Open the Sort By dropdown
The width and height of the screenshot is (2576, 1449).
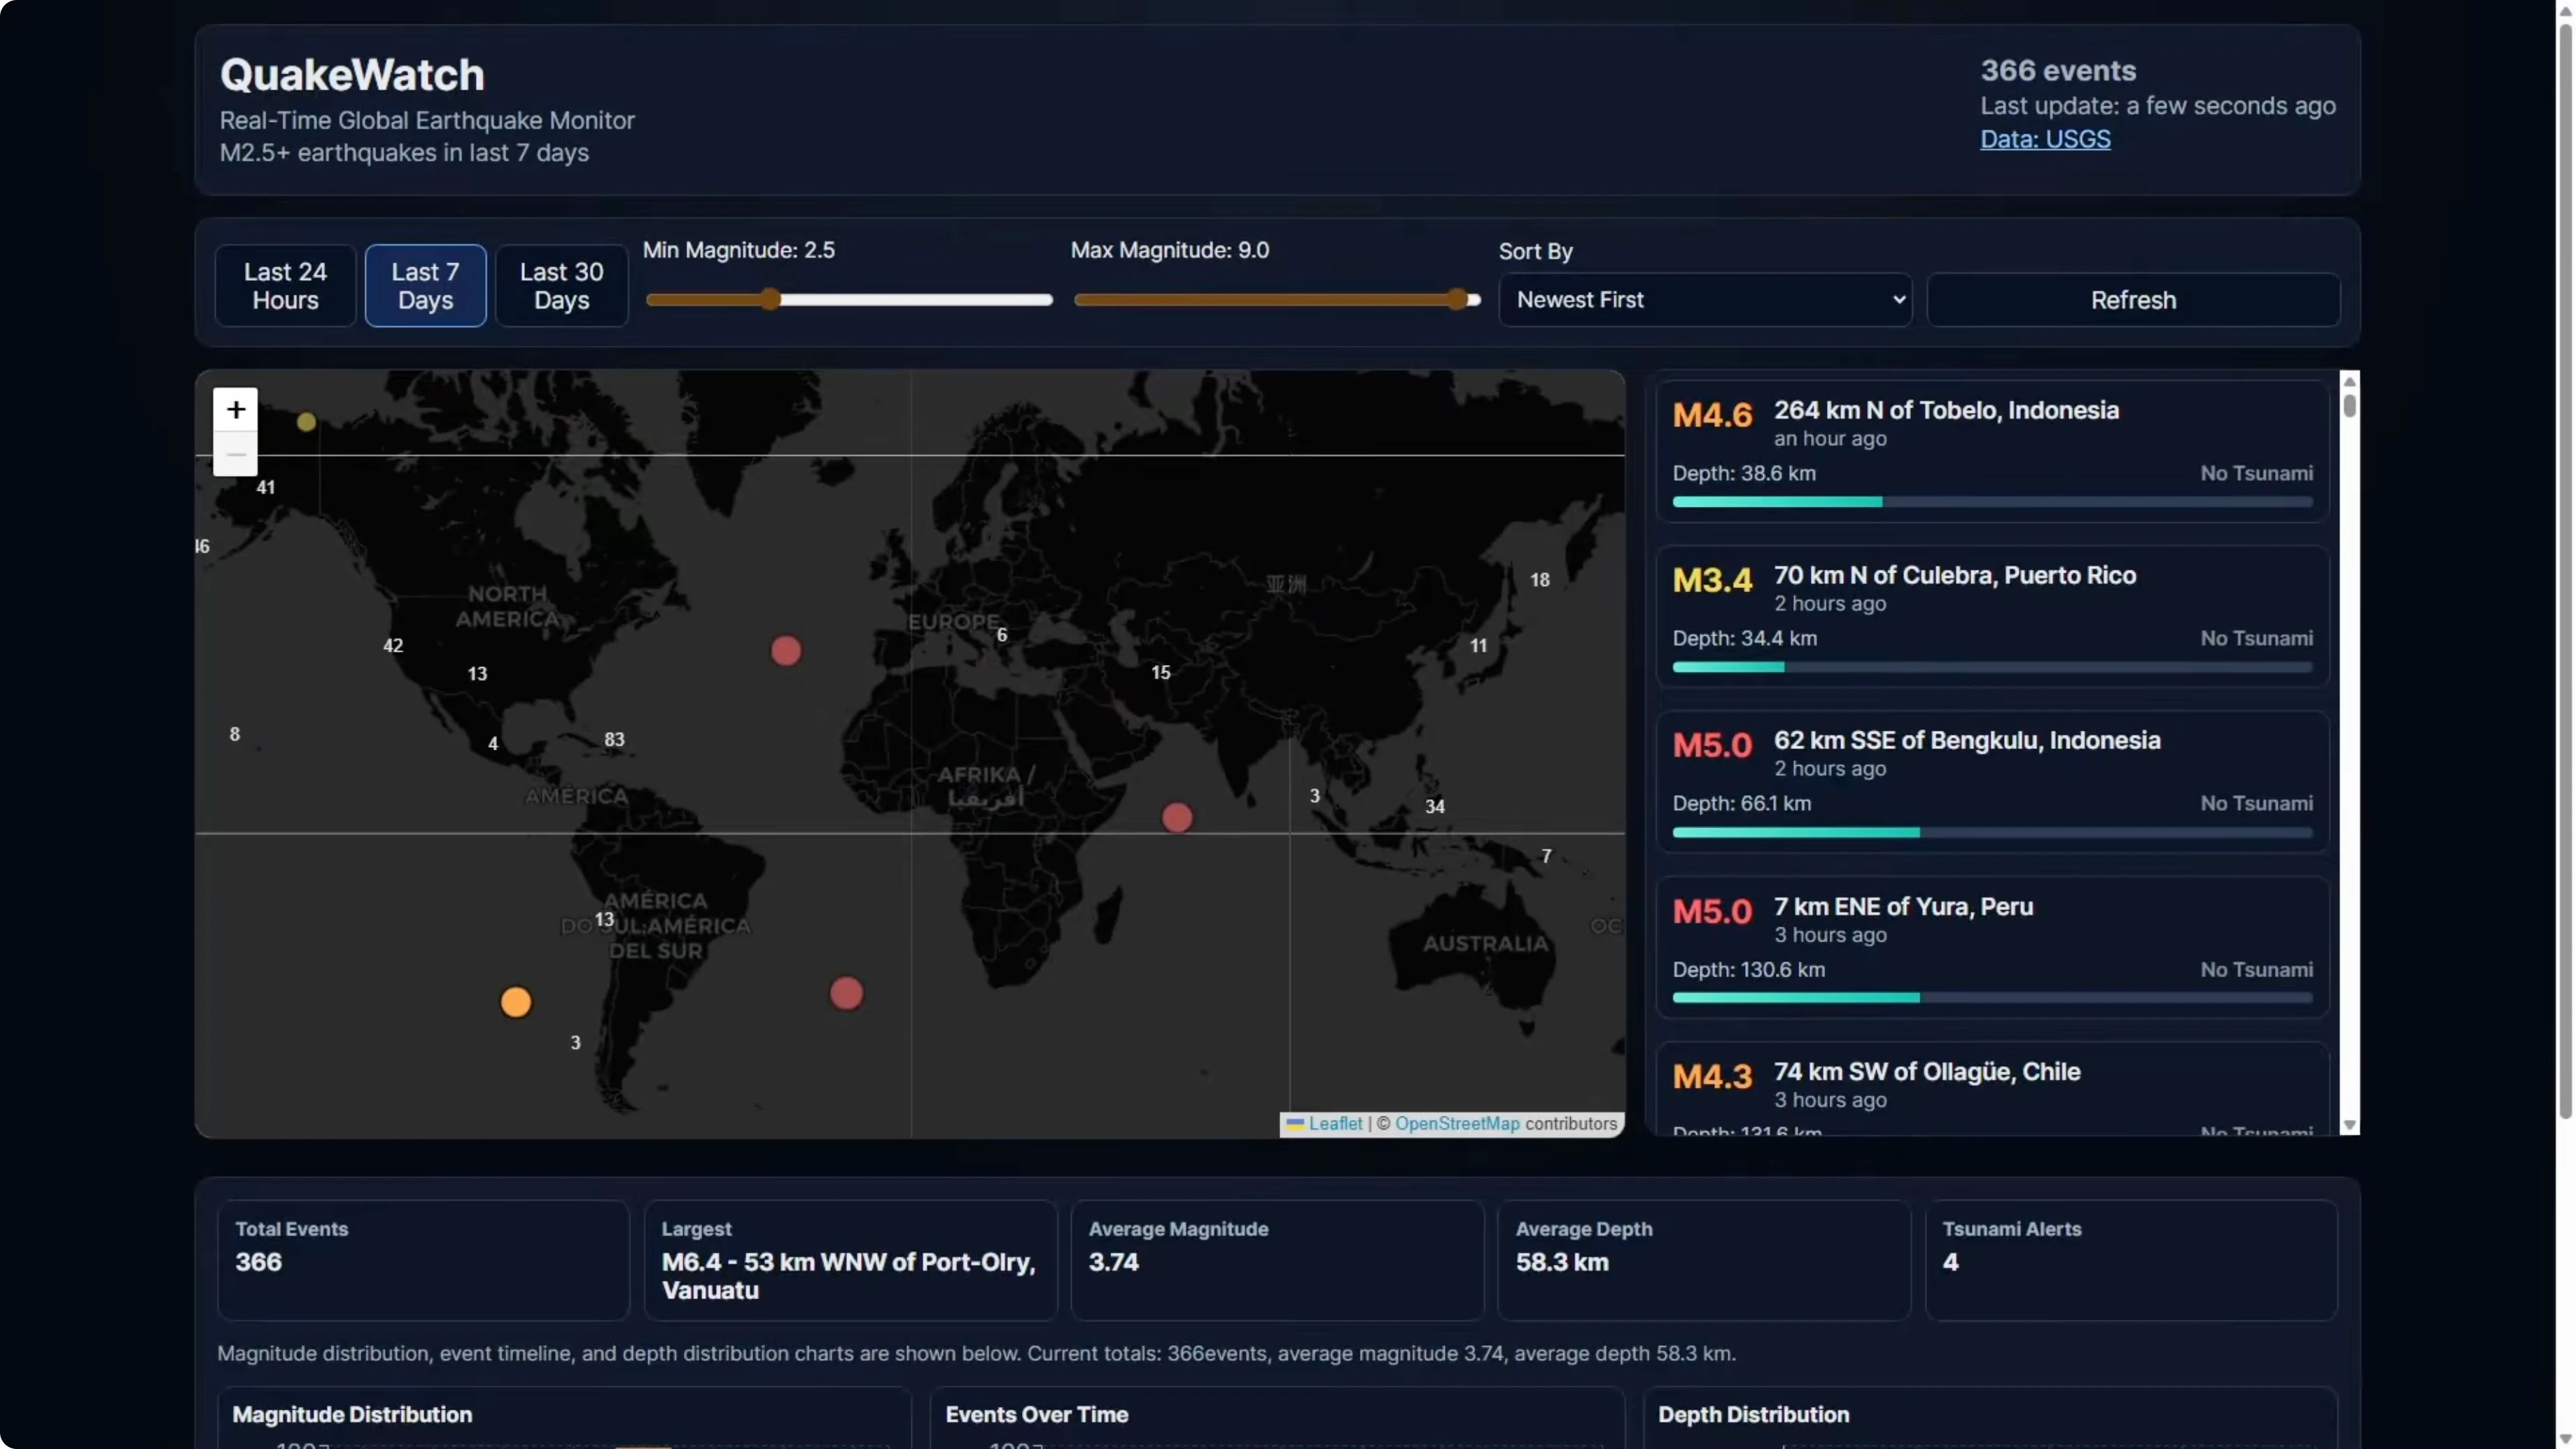tap(1705, 300)
